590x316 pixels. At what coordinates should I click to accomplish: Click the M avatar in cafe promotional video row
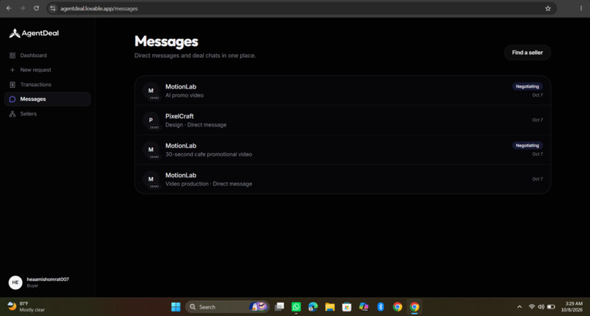[x=151, y=150]
